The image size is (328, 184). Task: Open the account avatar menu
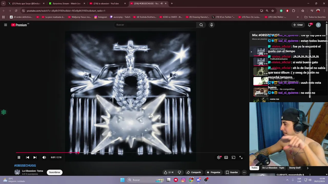click(x=318, y=25)
